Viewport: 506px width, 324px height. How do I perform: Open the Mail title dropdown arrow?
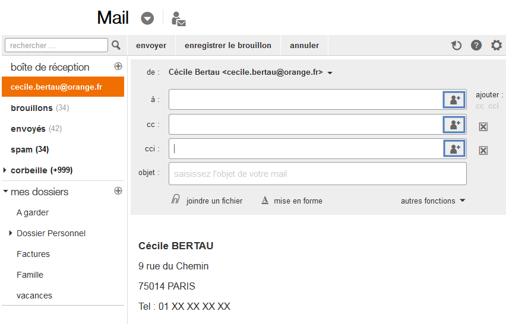(147, 19)
